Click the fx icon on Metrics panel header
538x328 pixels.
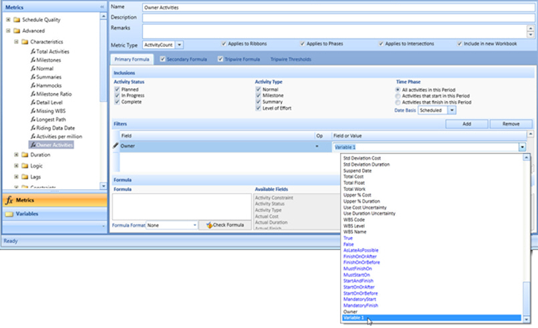tap(9, 200)
